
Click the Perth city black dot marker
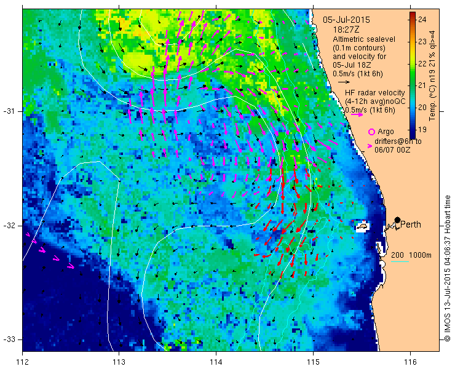coord(398,220)
